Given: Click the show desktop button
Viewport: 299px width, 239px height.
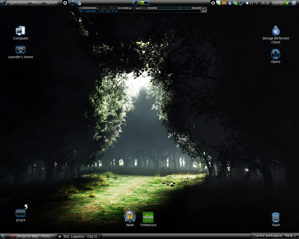Looking at the screenshot, I should (x=3, y=236).
